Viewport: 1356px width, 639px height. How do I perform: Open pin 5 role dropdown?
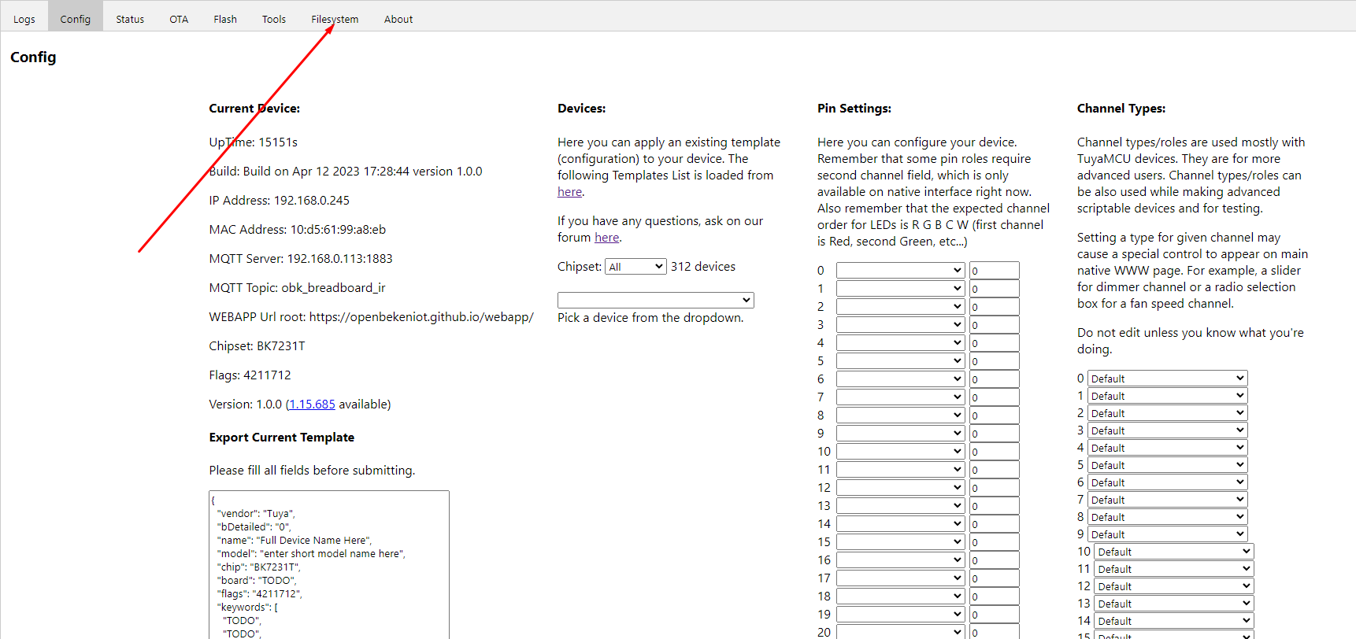900,361
